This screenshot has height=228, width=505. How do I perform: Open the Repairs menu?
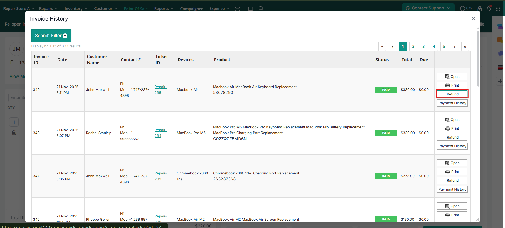pyautogui.click(x=48, y=8)
